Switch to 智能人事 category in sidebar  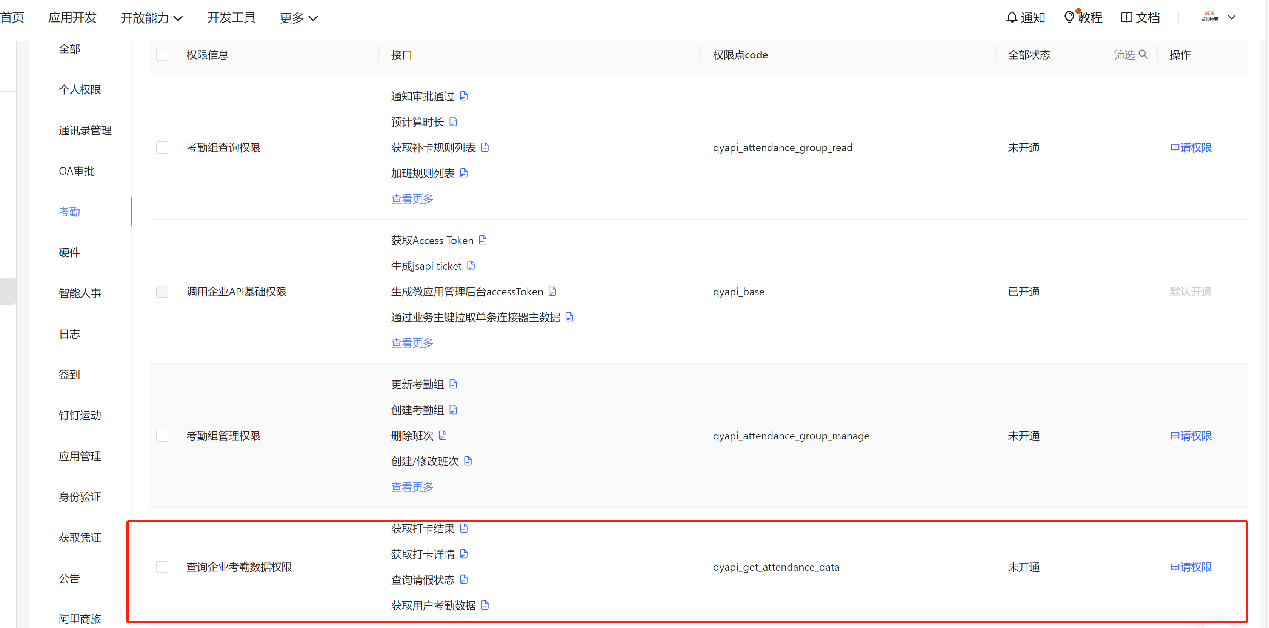tap(80, 293)
